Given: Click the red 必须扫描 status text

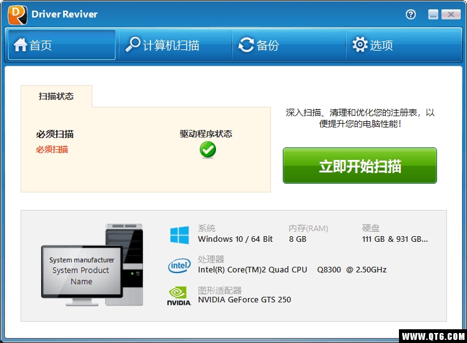Looking at the screenshot, I should (52, 149).
